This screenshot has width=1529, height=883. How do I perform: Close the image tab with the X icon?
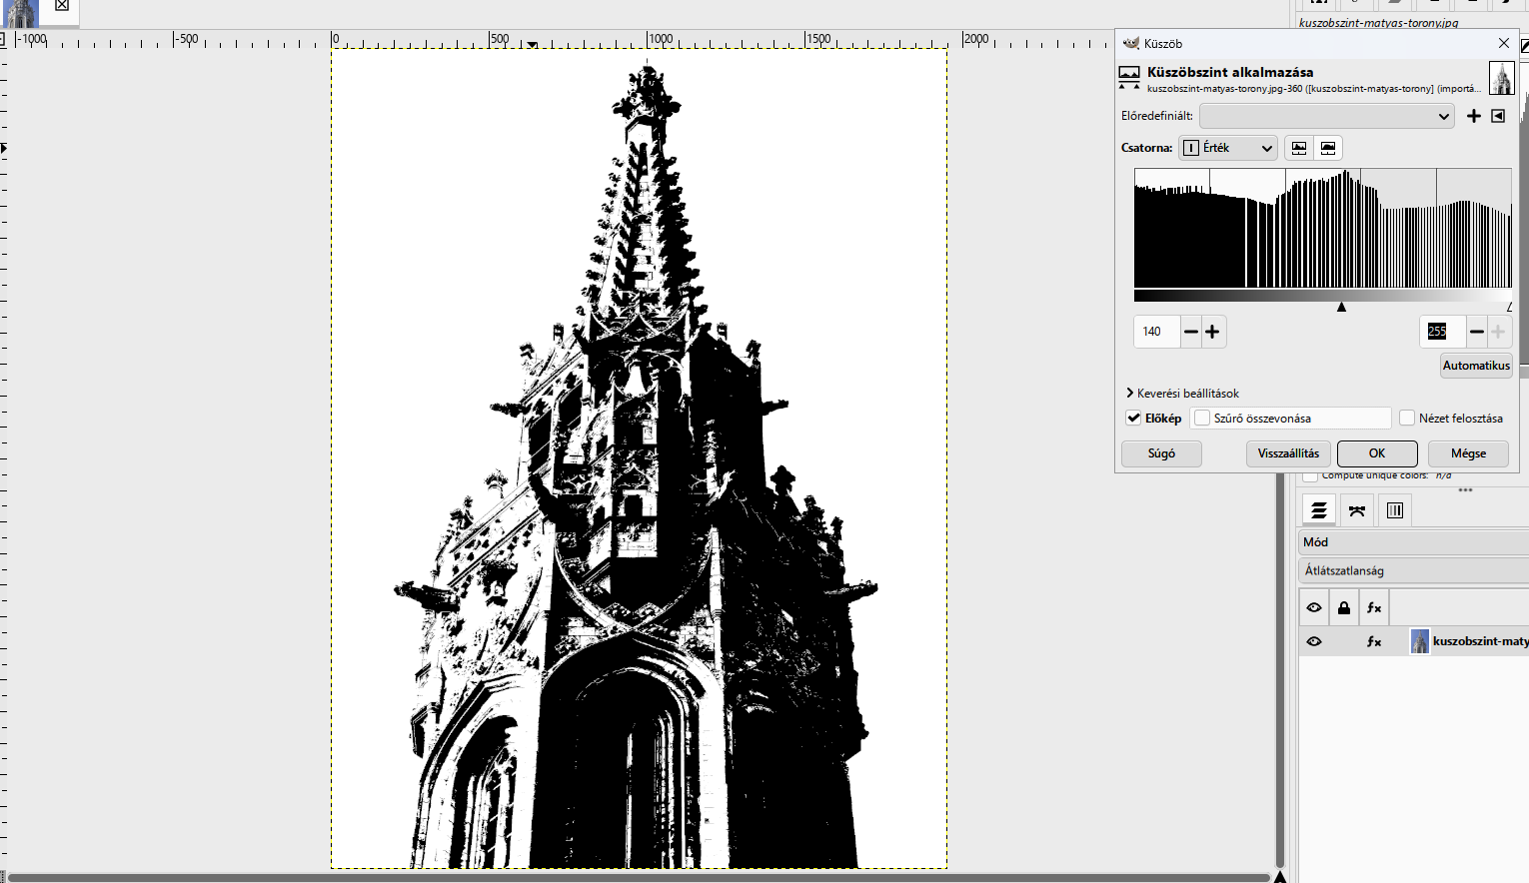click(x=62, y=5)
